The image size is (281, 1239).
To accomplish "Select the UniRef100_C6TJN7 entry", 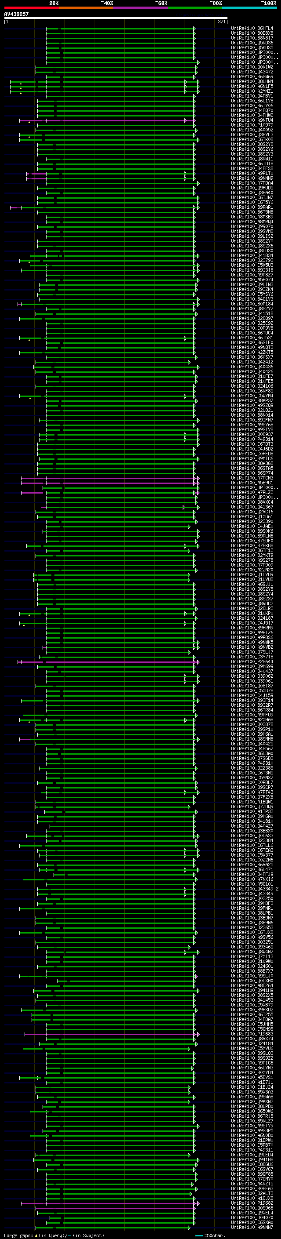I will (252, 198).
